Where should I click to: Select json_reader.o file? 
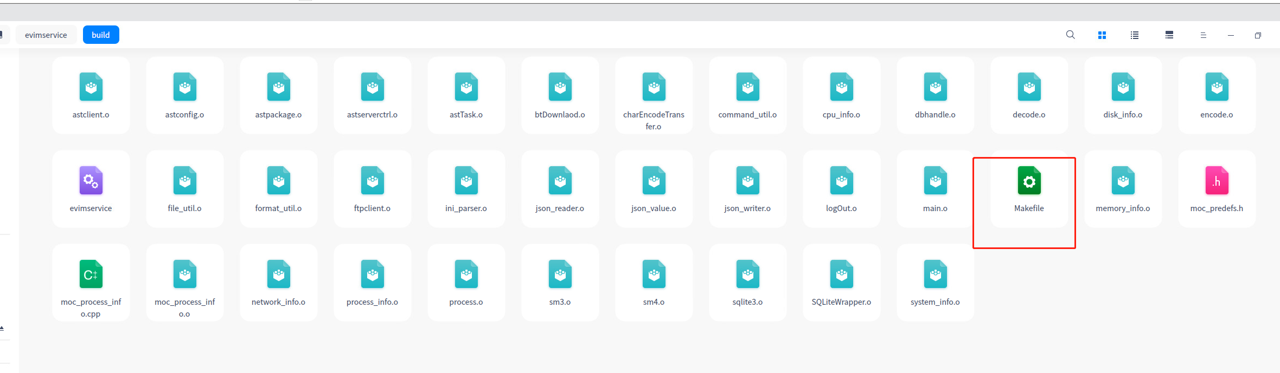(560, 189)
